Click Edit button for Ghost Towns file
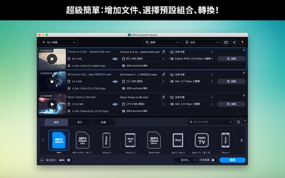Screen dimensions: 285x178 click(231, 104)
